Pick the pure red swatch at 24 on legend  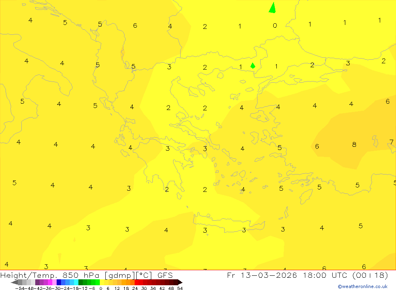coord(137,282)
